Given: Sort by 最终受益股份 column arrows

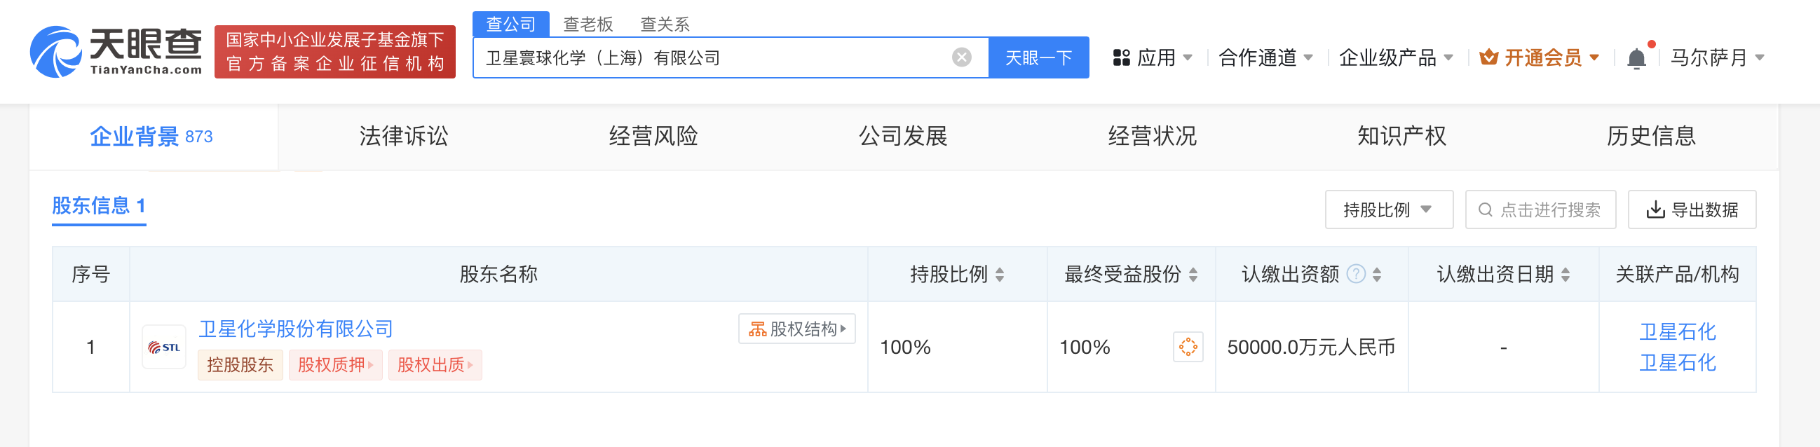Looking at the screenshot, I should pos(1193,275).
